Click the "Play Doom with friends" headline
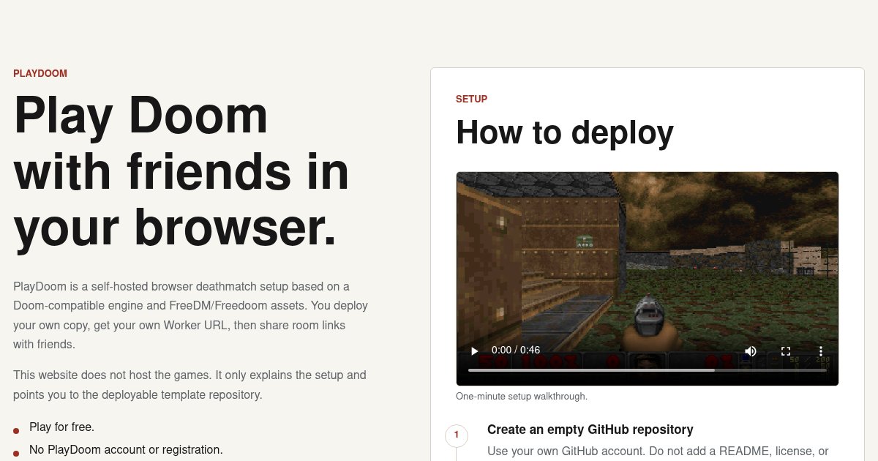 [181, 172]
